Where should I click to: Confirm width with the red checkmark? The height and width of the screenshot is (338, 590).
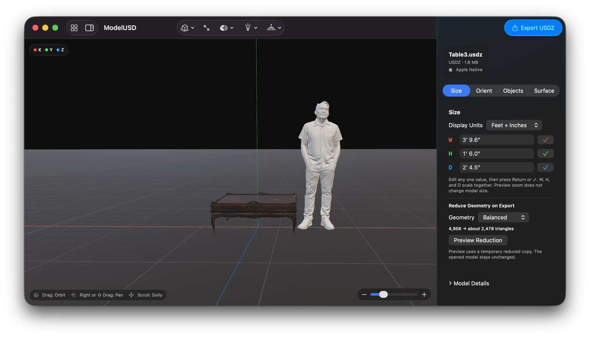[x=545, y=140]
